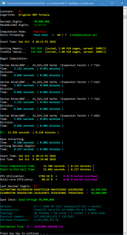Close the y-cruncher console window
Viewport: 127px width, 235px height.
[122, 3]
